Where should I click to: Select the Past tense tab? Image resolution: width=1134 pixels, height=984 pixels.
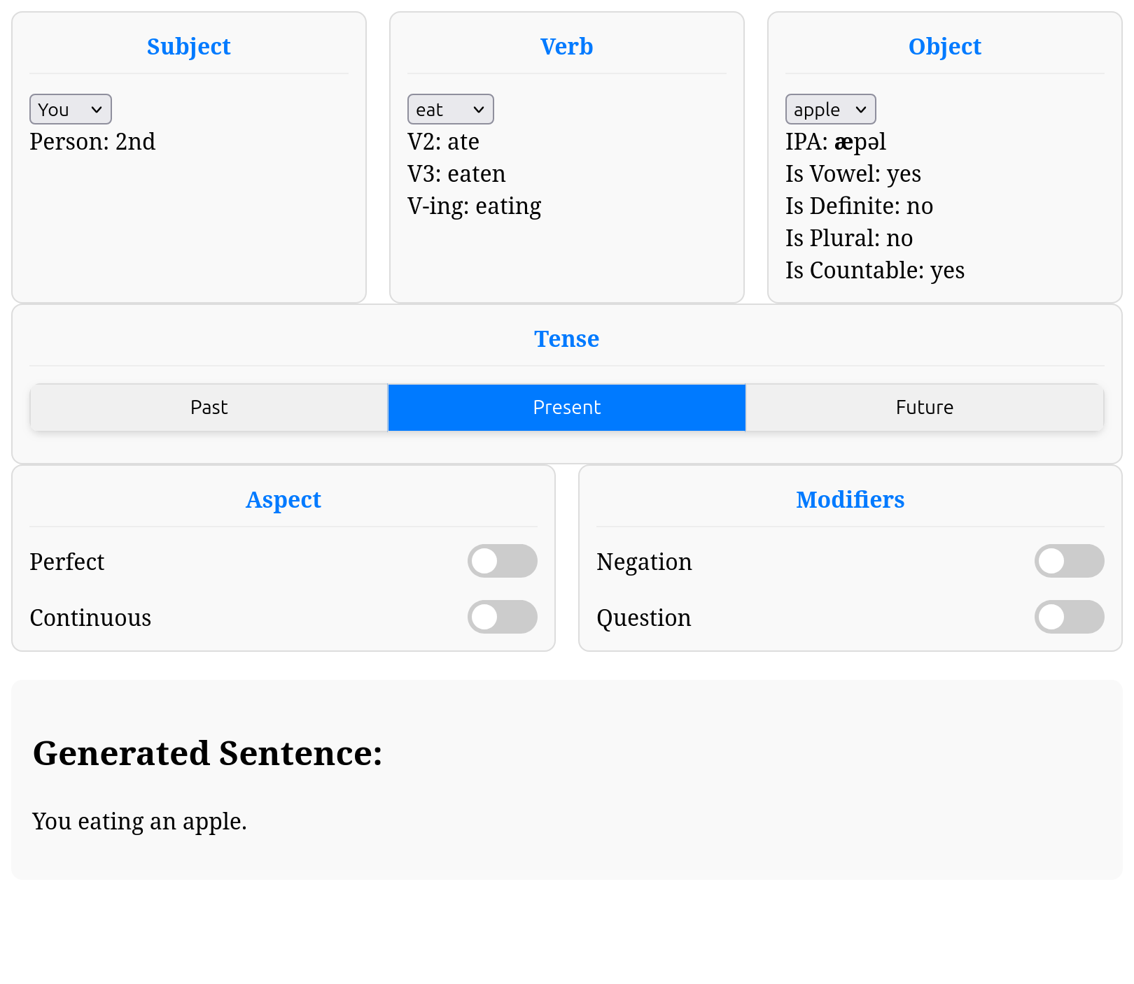tap(209, 407)
